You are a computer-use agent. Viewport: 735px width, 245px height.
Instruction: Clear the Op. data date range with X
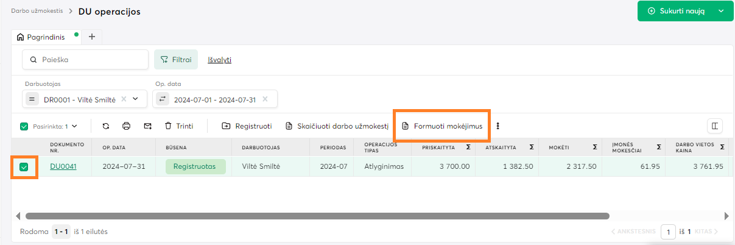click(x=265, y=99)
